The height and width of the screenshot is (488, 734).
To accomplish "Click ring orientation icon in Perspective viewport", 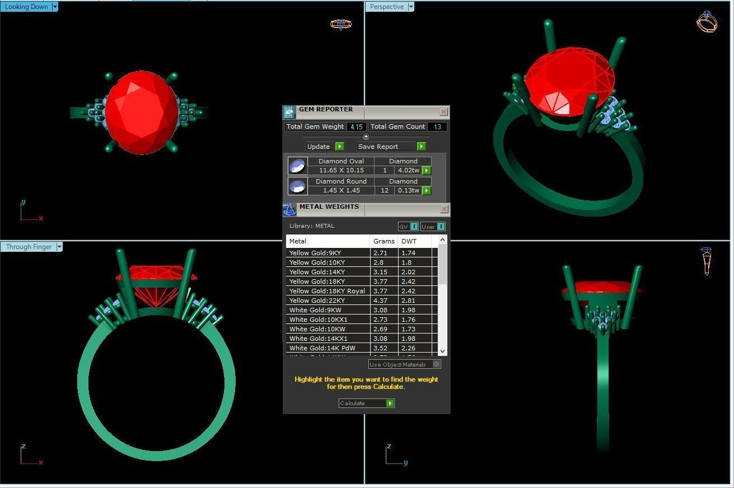I will [x=707, y=22].
